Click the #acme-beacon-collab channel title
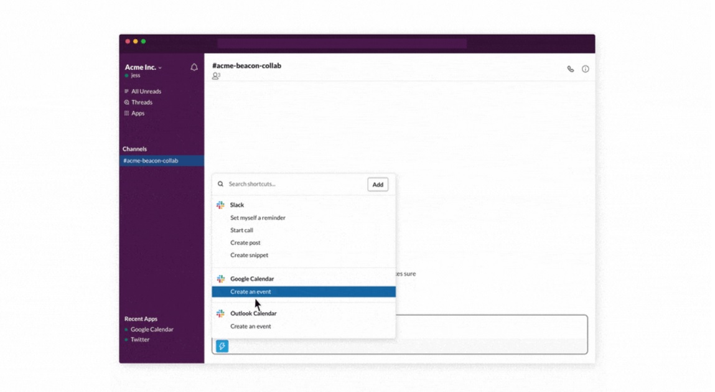Viewport: 715px width, 392px height. (x=246, y=65)
